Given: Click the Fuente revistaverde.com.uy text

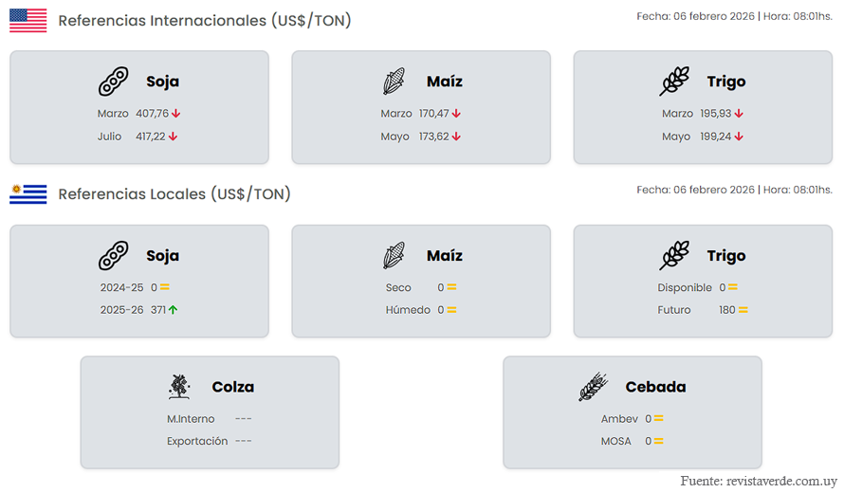Looking at the screenshot, I should point(760,481).
